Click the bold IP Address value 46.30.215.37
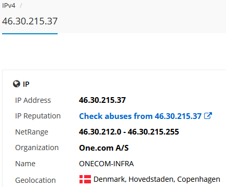This screenshot has width=226, height=187. 102,100
